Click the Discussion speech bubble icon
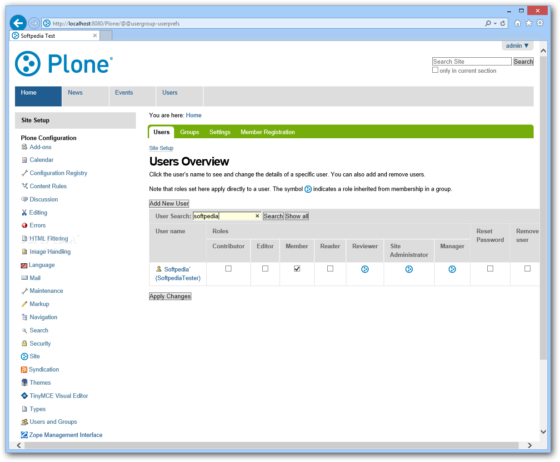The image size is (560, 462). pyautogui.click(x=25, y=199)
